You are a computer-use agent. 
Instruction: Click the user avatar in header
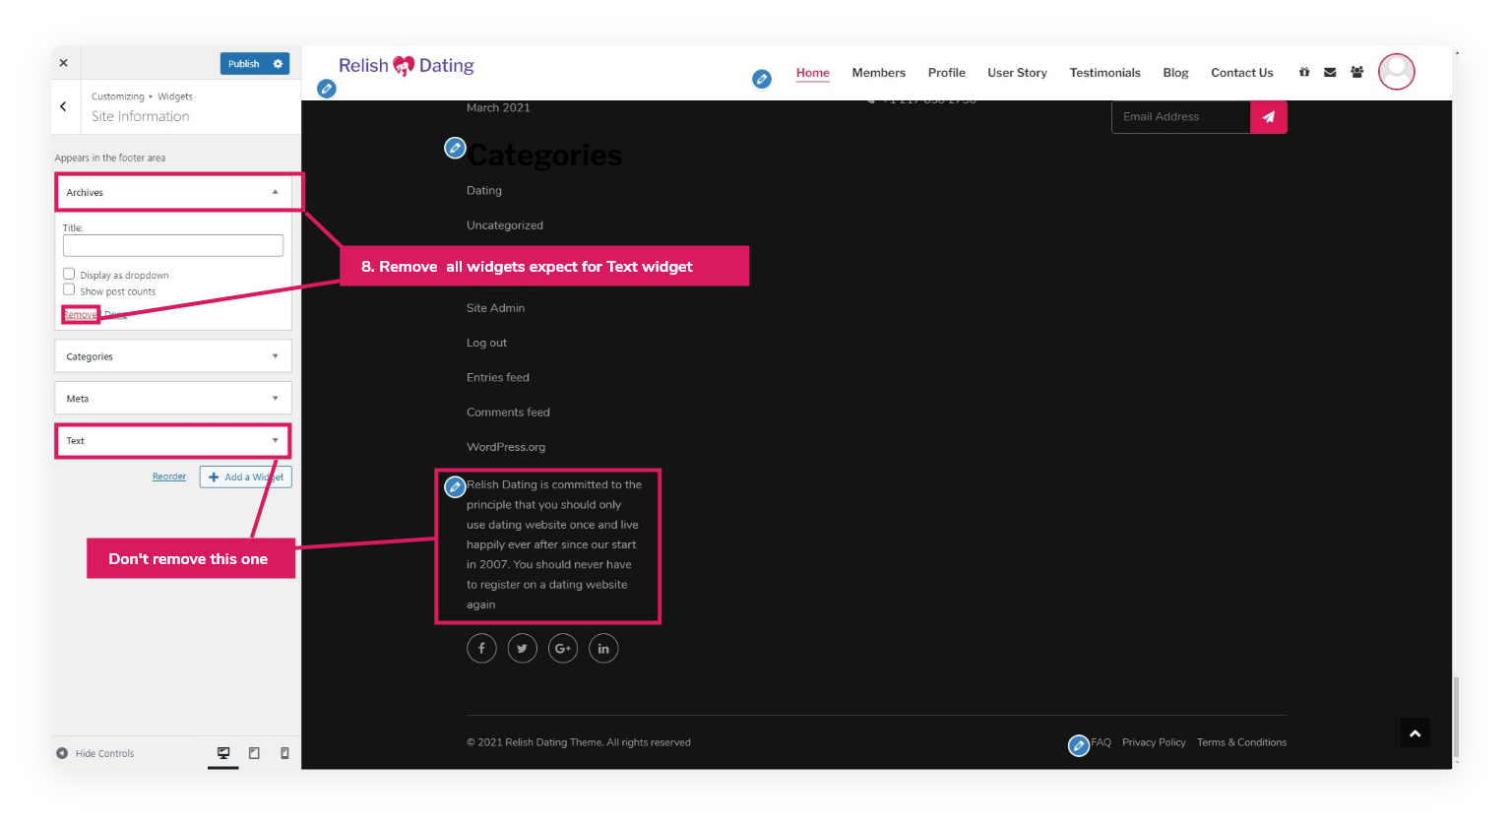1397,71
